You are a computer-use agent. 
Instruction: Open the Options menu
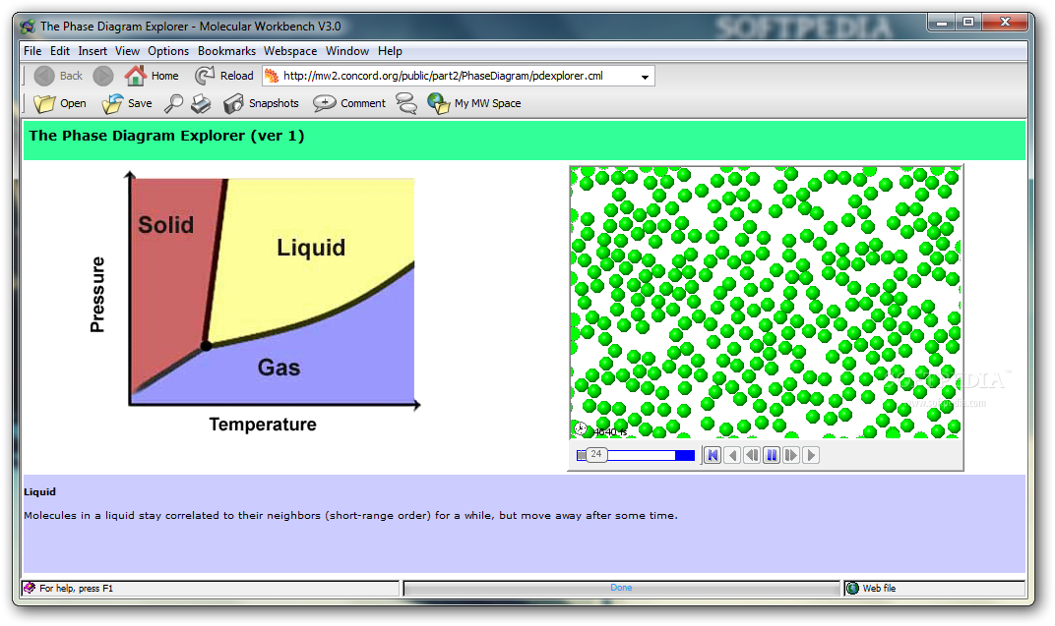(168, 51)
